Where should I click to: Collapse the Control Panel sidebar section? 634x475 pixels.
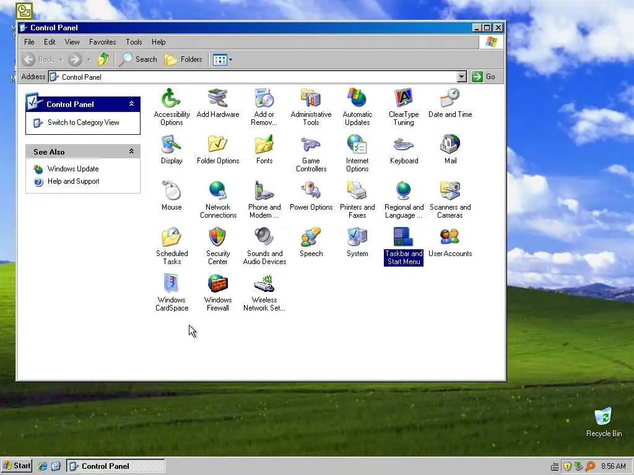point(131,104)
